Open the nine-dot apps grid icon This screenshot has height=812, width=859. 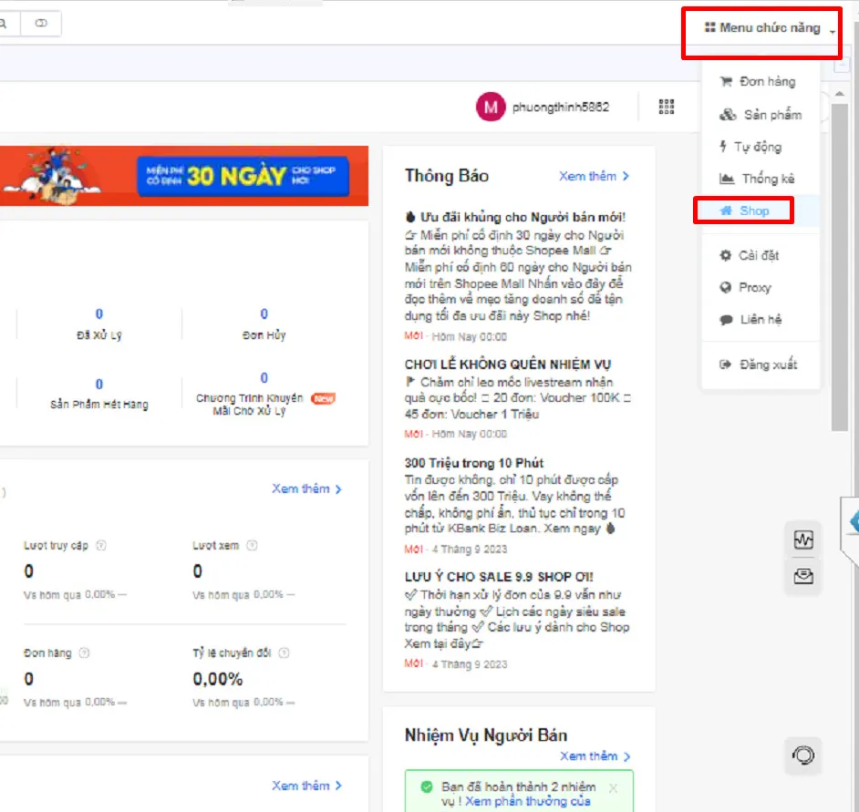[x=667, y=107]
